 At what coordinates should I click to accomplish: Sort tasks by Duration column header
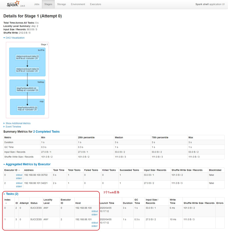128,203
